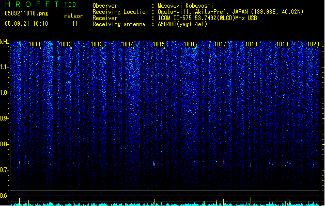Image resolution: width=325 pixels, height=206 pixels.
Task: Click the 'Receiving antenna' field label
Action: (x=119, y=24)
